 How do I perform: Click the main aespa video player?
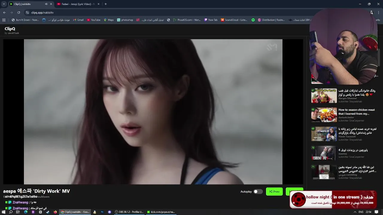click(153, 112)
